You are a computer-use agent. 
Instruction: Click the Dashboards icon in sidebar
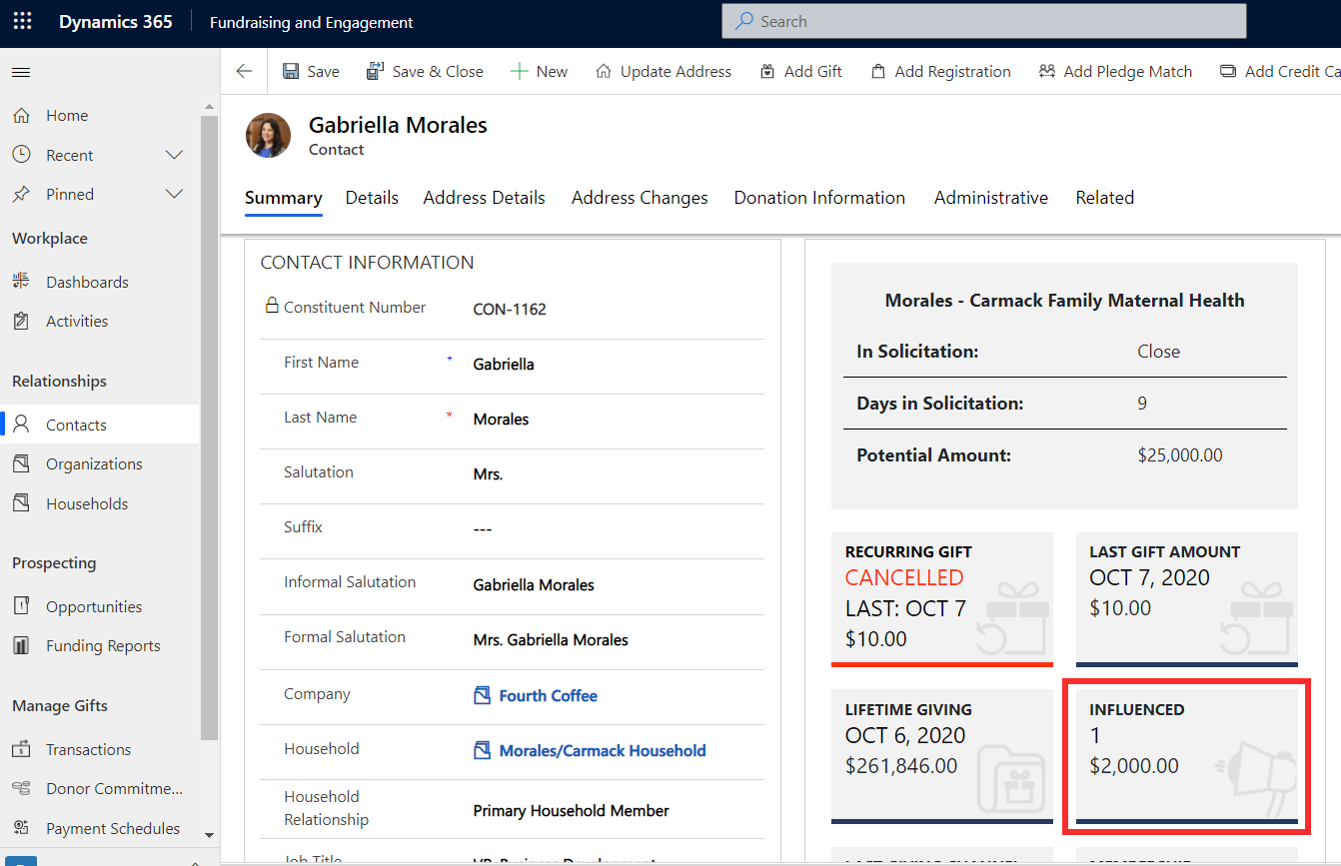tap(21, 282)
